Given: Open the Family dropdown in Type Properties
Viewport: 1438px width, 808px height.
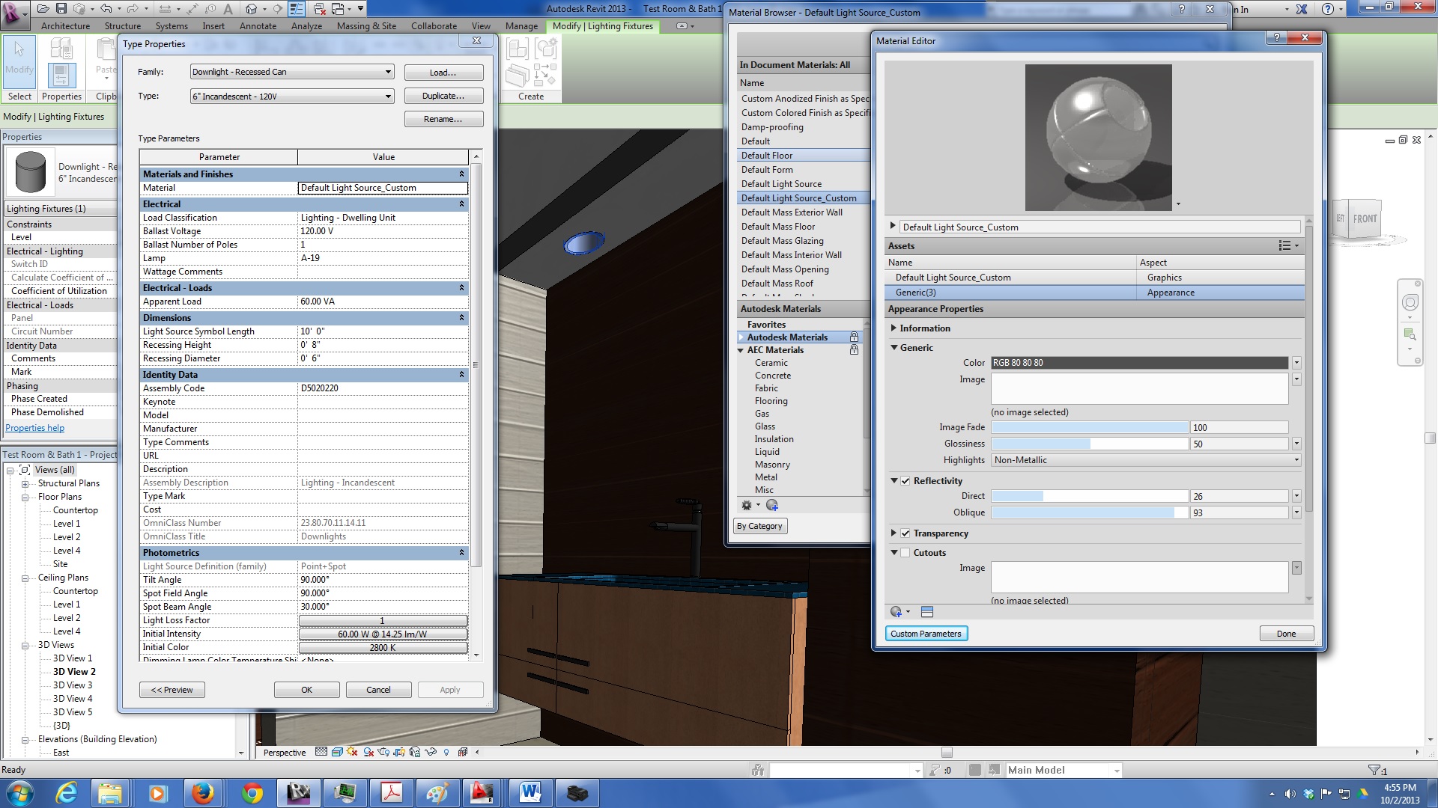Looking at the screenshot, I should [x=388, y=72].
